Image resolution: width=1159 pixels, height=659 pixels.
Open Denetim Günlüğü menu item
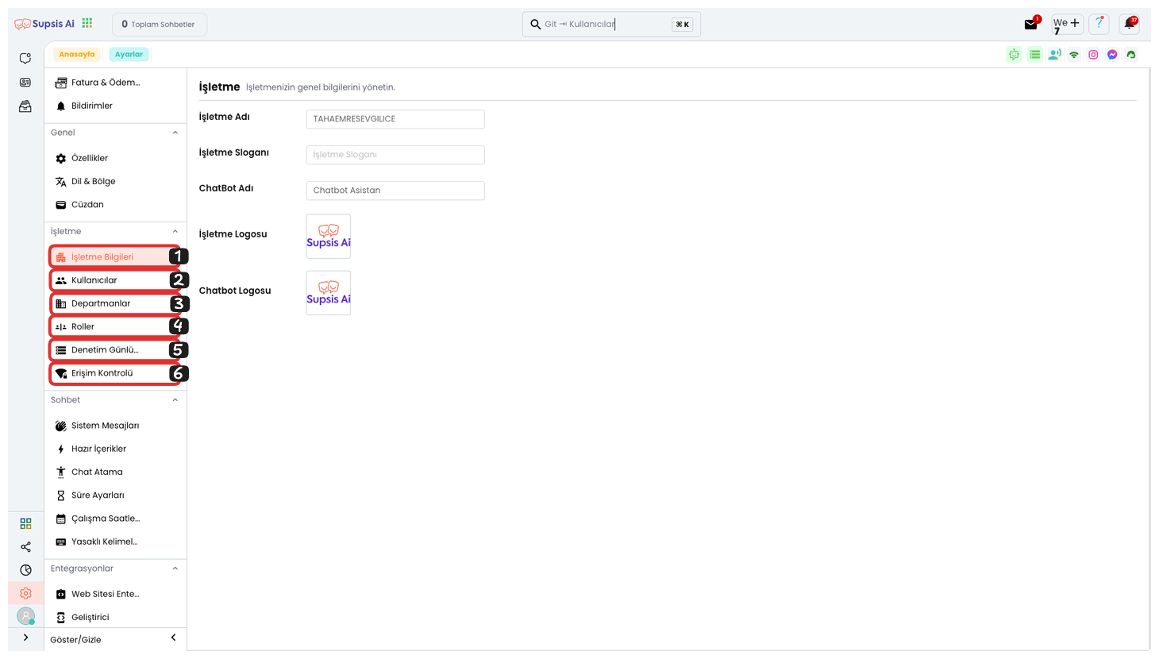(x=115, y=350)
